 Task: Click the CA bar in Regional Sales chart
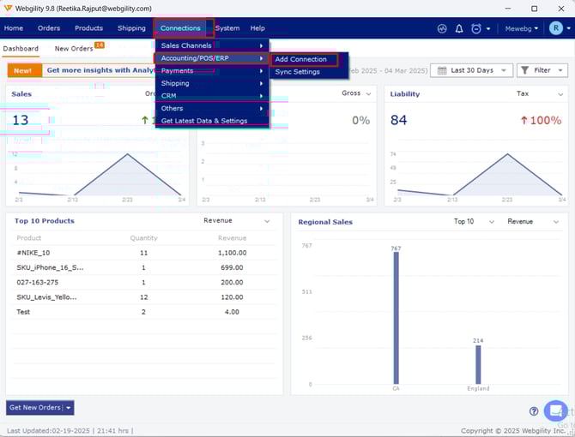tap(396, 318)
